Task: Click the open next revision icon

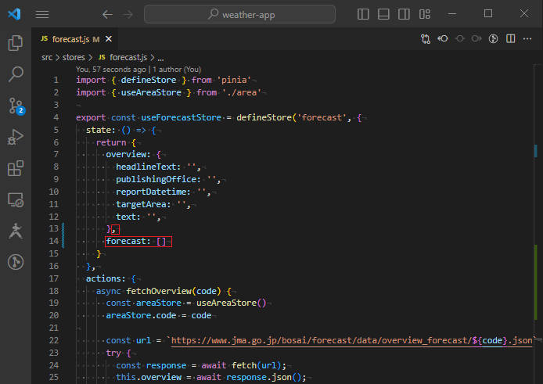Action: pyautogui.click(x=476, y=39)
